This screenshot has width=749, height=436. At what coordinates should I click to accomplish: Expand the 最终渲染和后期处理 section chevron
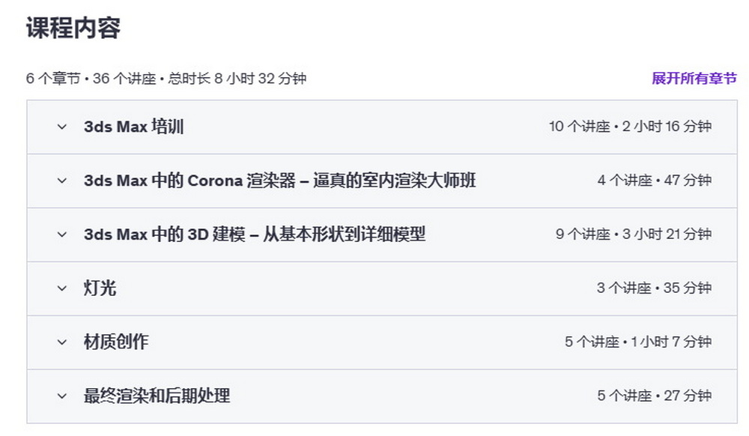tap(62, 396)
